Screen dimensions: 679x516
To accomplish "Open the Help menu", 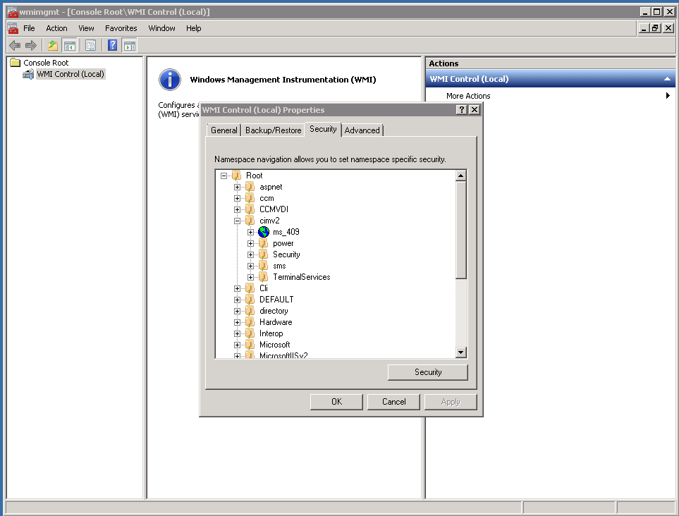I will click(194, 28).
